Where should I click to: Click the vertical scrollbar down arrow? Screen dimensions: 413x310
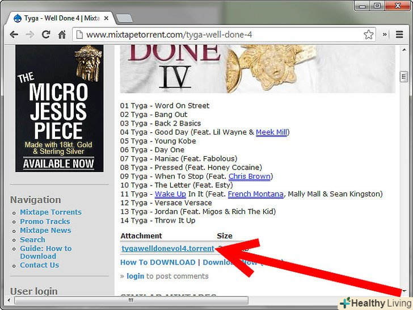coord(404,291)
